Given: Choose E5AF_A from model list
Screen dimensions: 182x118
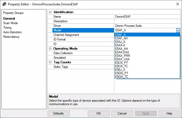Looking at the screenshot, I should 147,35.
